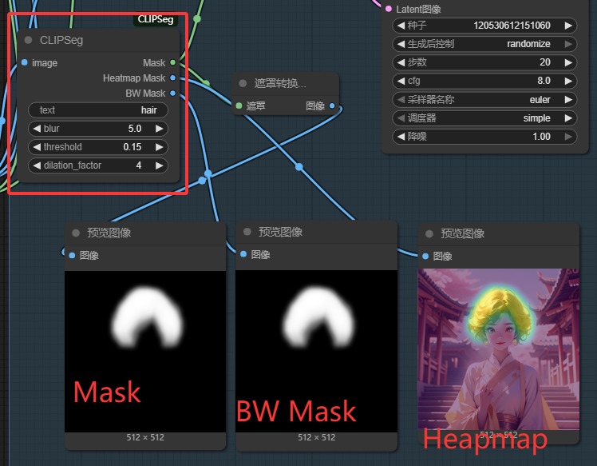This screenshot has height=466, width=597.
Task: Click the CLIPSeg image input socket
Action: [25, 62]
